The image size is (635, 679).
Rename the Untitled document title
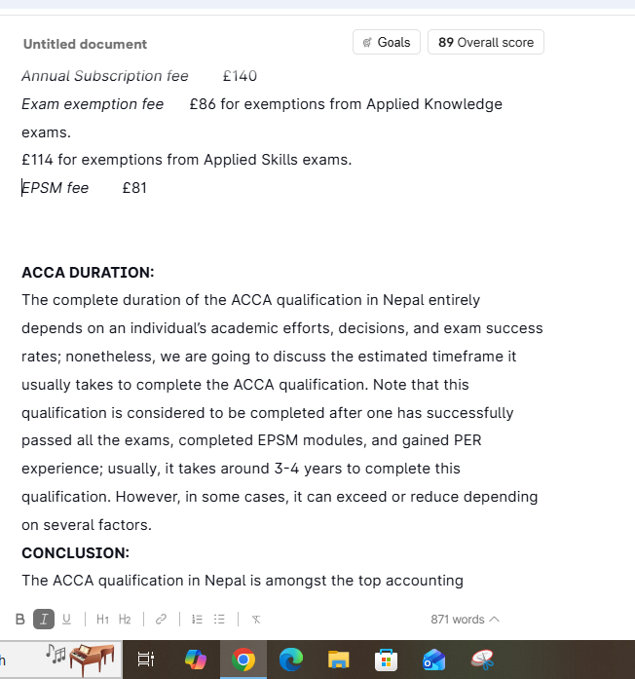(85, 44)
